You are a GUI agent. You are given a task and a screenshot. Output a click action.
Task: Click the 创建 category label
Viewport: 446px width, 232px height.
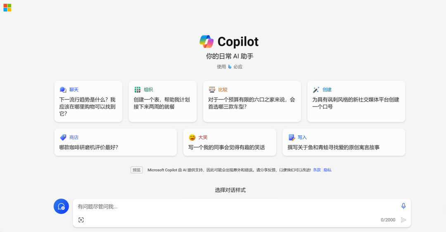(327, 90)
